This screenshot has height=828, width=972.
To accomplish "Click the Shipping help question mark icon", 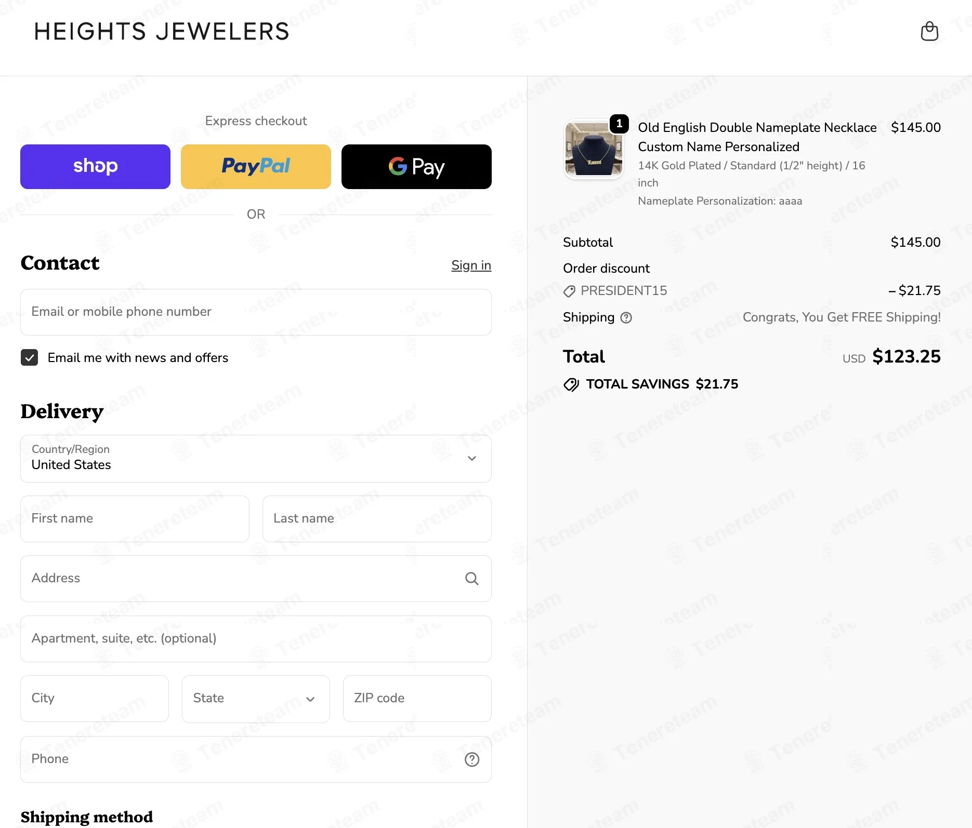I will (x=626, y=318).
